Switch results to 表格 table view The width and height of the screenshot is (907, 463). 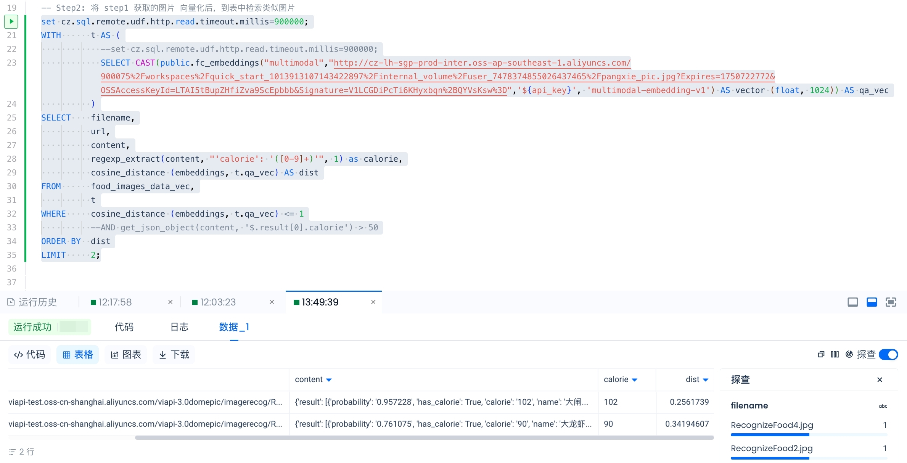(78, 355)
